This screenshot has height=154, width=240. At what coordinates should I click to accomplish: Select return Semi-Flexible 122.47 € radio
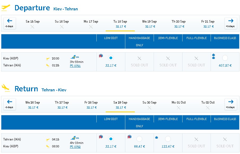[x=168, y=139]
